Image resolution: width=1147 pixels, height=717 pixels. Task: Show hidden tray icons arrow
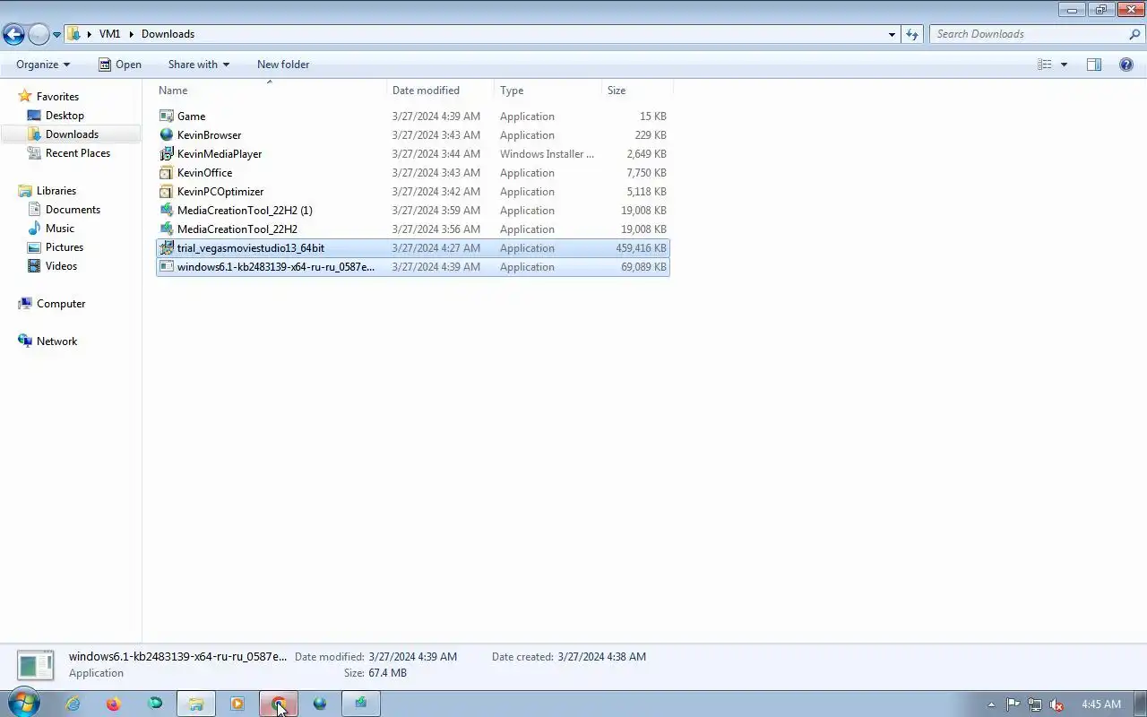tap(991, 704)
